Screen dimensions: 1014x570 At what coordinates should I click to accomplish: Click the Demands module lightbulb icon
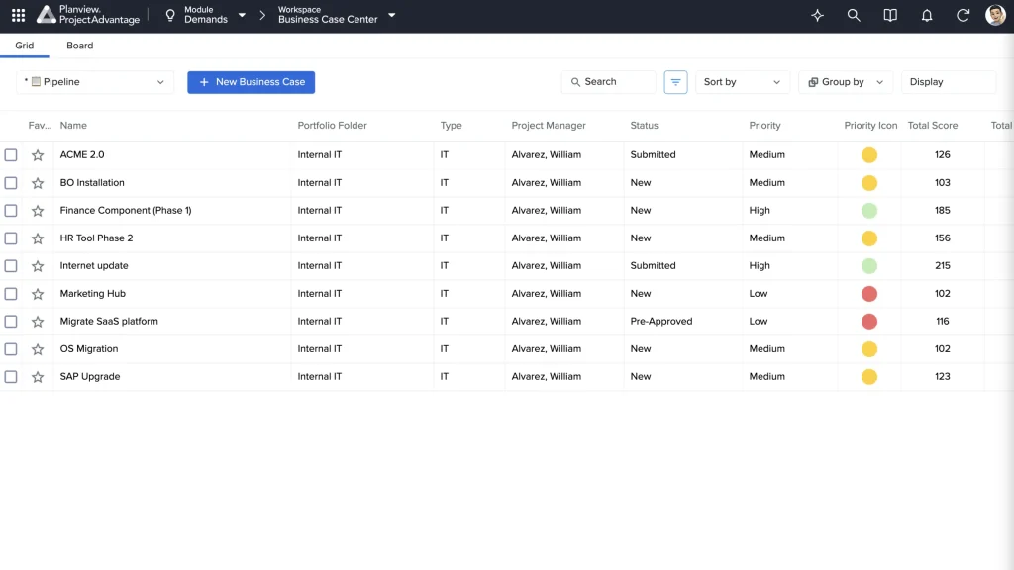170,15
